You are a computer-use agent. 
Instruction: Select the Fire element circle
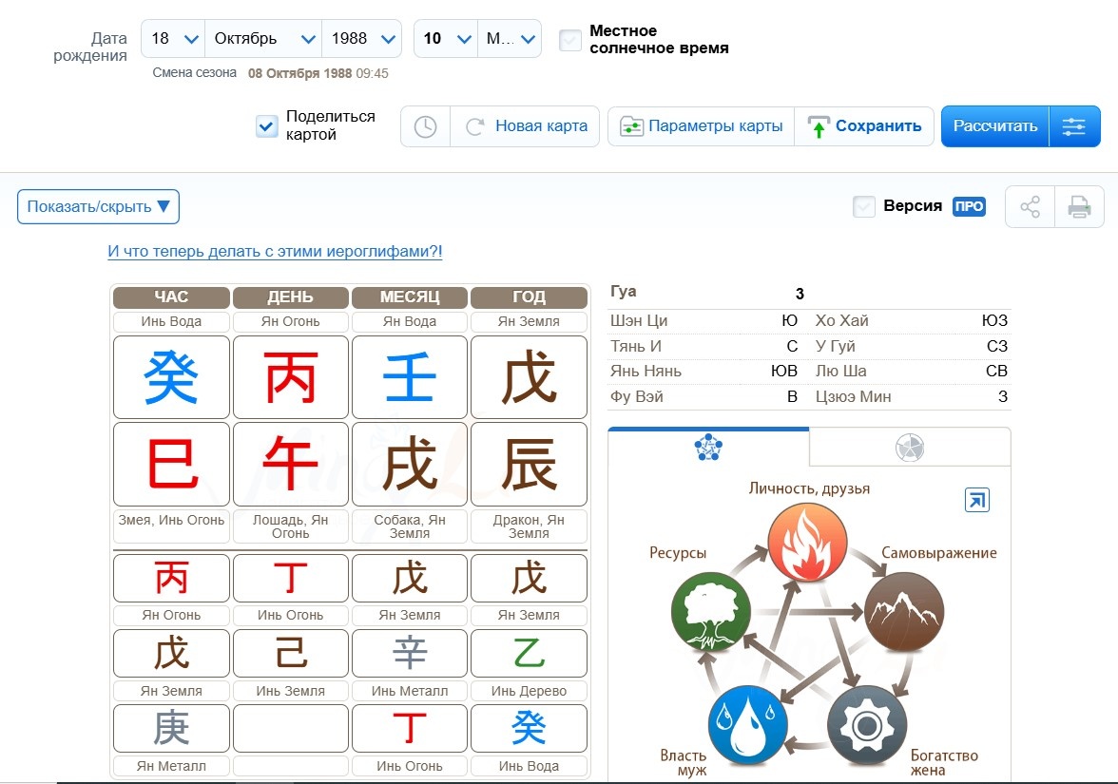807,543
